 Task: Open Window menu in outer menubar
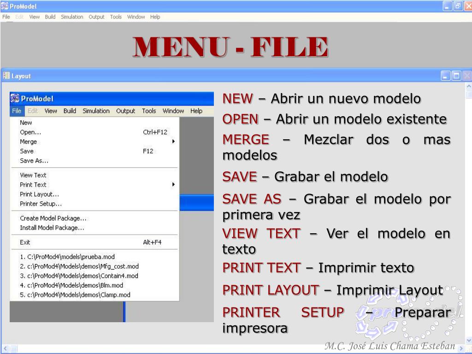coord(136,17)
